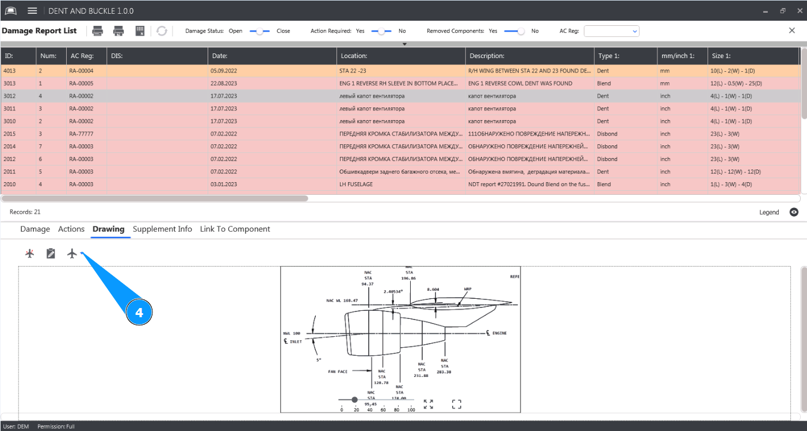Toggle the Action Required switch
The width and height of the screenshot is (807, 431).
(x=381, y=31)
